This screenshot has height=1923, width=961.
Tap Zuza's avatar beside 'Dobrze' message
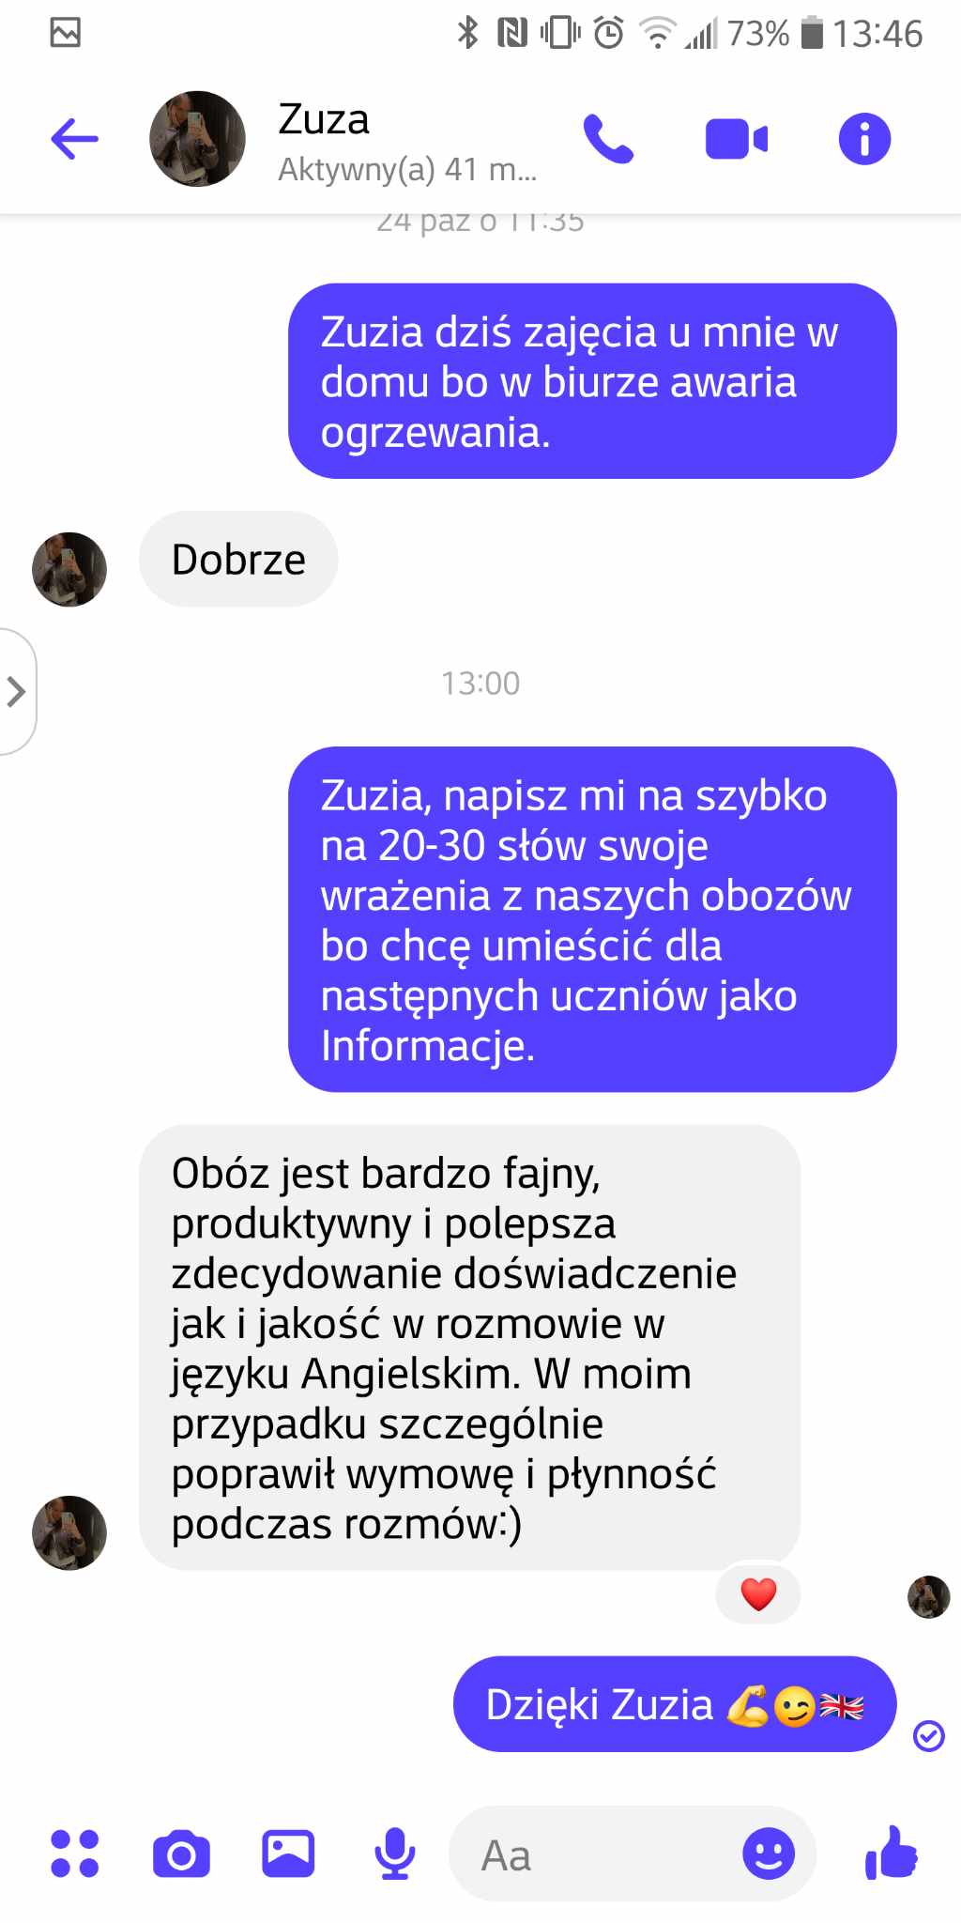[69, 569]
